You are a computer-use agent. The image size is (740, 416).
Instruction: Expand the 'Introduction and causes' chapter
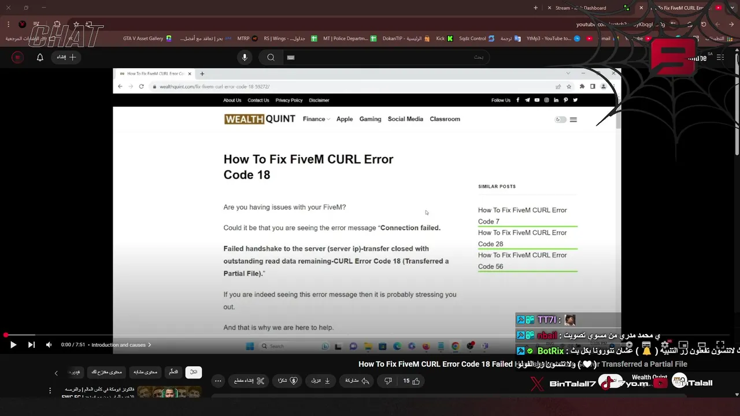click(121, 345)
